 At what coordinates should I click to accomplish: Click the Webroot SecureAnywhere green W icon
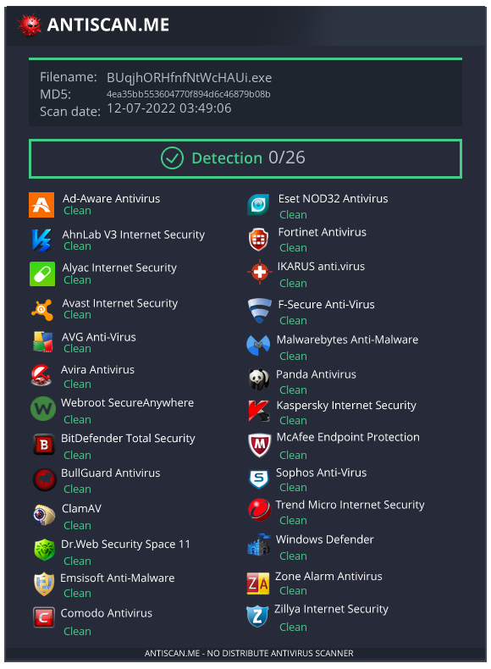click(43, 409)
